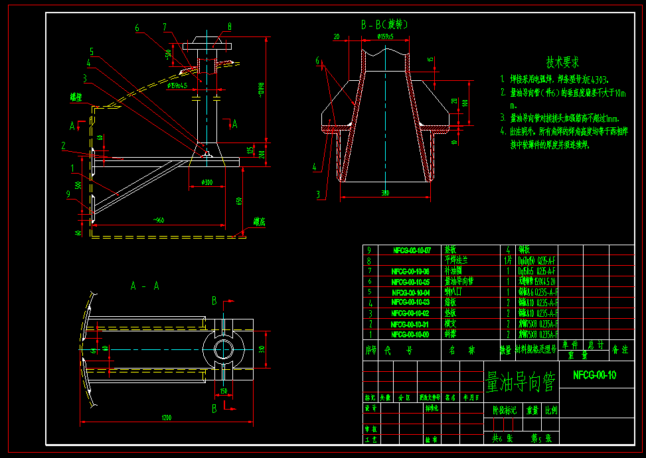Click balloon number 5 in the main view

coord(92,52)
